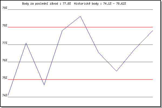Screen dimensions: 162x108
Task: Select the blue line's dip below 75%
Action: 44,85
